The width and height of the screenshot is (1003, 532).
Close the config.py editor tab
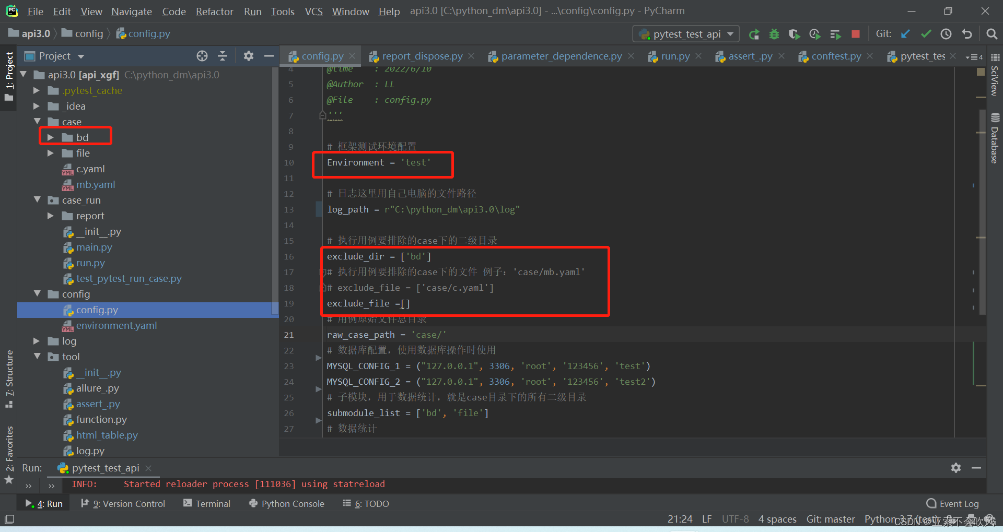(x=353, y=56)
